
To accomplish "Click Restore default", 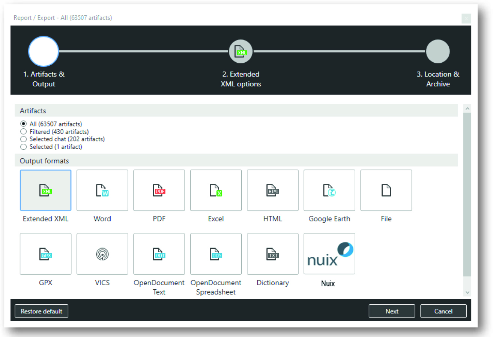I will click(41, 311).
